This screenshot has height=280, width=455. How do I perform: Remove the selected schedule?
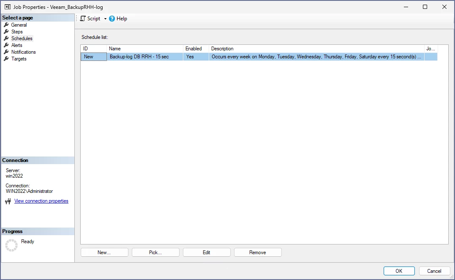point(257,253)
